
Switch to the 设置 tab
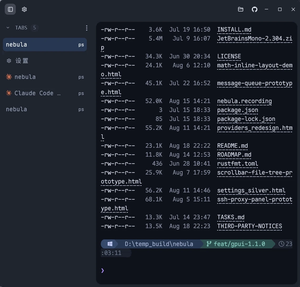tap(45, 61)
